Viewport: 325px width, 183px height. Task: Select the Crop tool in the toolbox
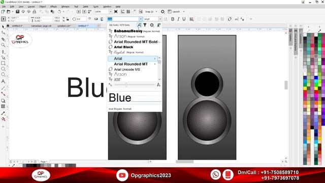click(3, 39)
